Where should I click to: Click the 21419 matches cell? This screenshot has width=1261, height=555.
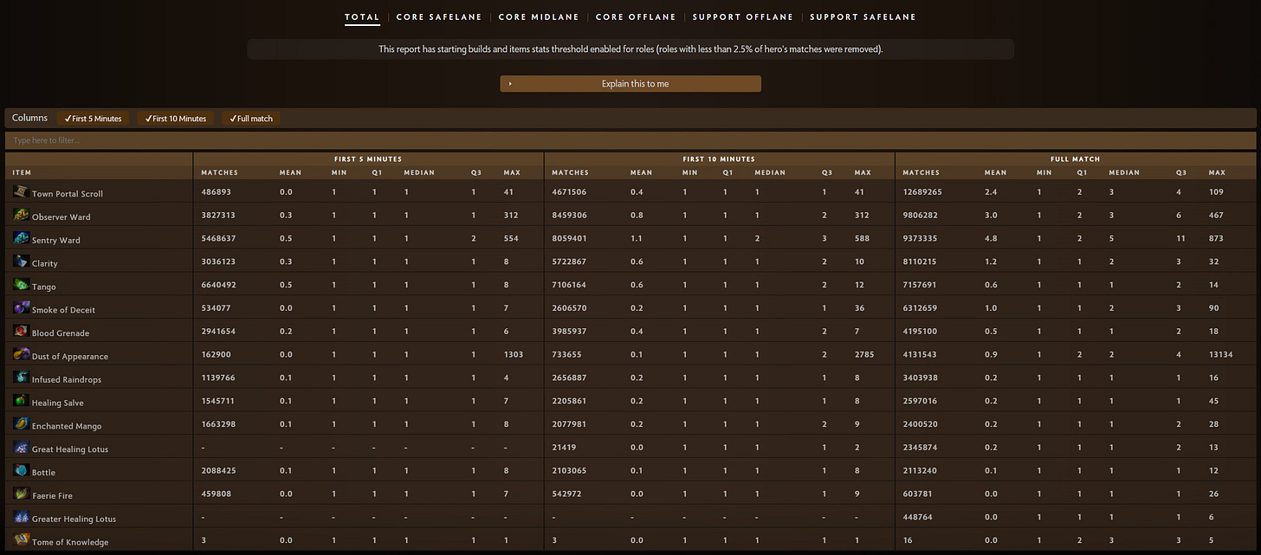(x=565, y=448)
